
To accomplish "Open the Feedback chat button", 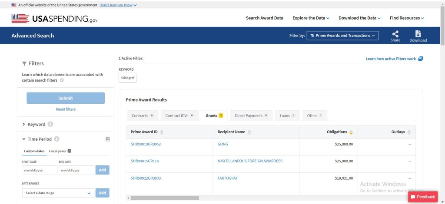I will (x=422, y=197).
